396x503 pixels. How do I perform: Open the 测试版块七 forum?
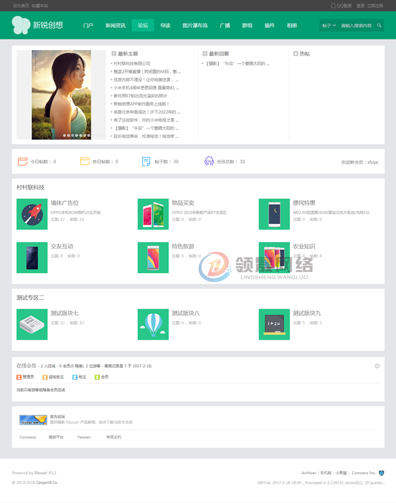[x=65, y=313]
